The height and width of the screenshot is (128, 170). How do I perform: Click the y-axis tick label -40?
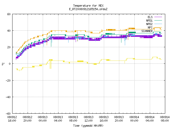[8, 97]
